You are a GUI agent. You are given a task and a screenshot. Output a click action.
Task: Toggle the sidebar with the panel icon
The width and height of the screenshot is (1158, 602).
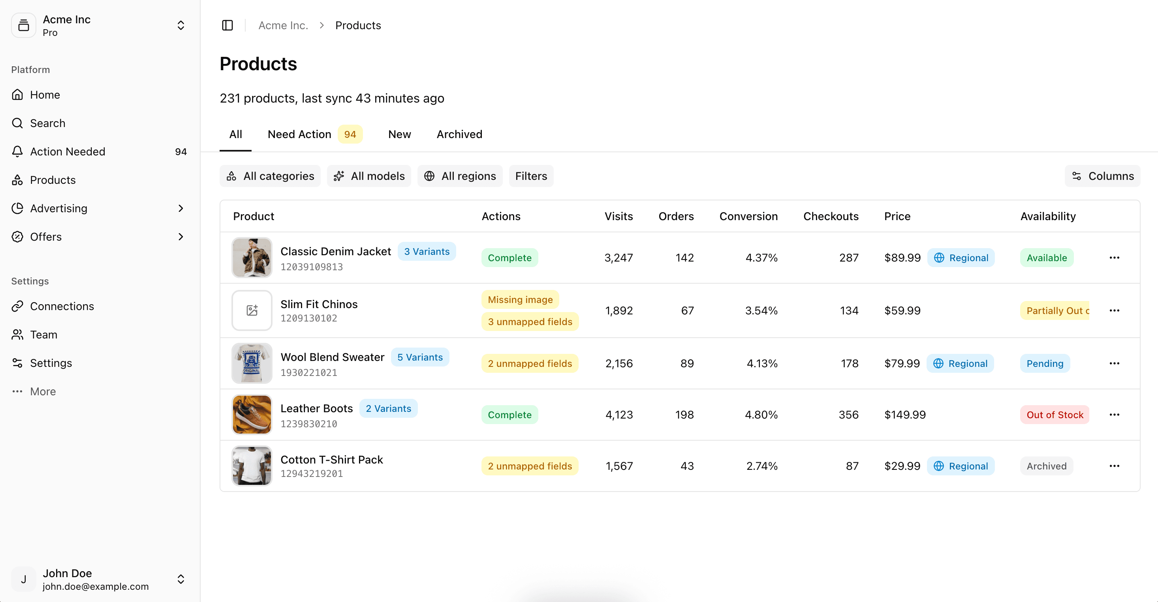click(x=227, y=25)
